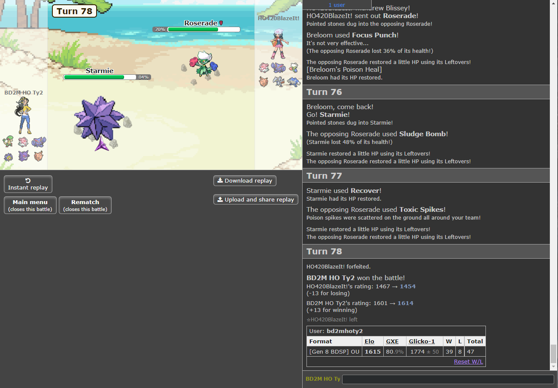Click the Turn 77 log header
The width and height of the screenshot is (558, 388).
426,176
